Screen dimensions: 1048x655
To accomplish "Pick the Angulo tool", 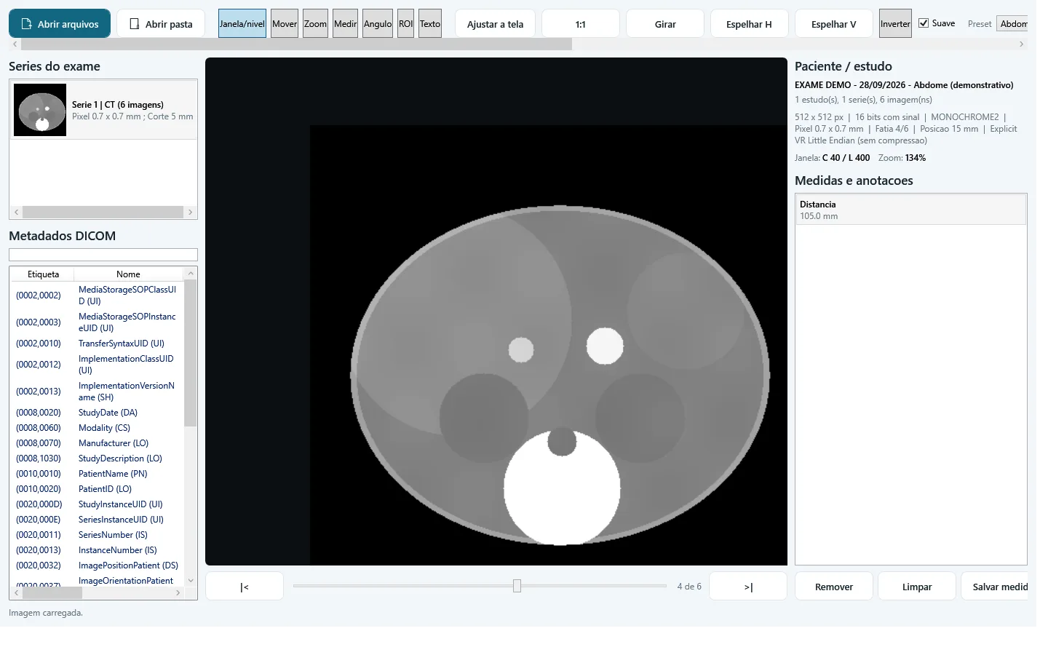I will point(378,24).
